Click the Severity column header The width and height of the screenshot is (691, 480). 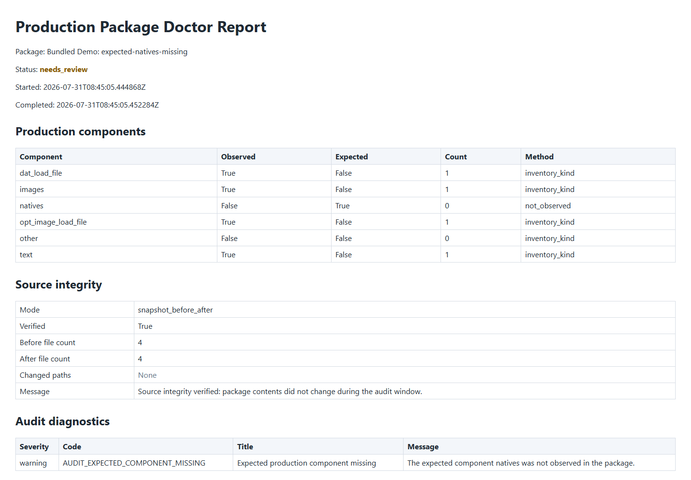37,446
